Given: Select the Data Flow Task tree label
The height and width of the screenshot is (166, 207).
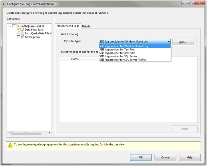Looking at the screenshot, I should tap(34, 30).
